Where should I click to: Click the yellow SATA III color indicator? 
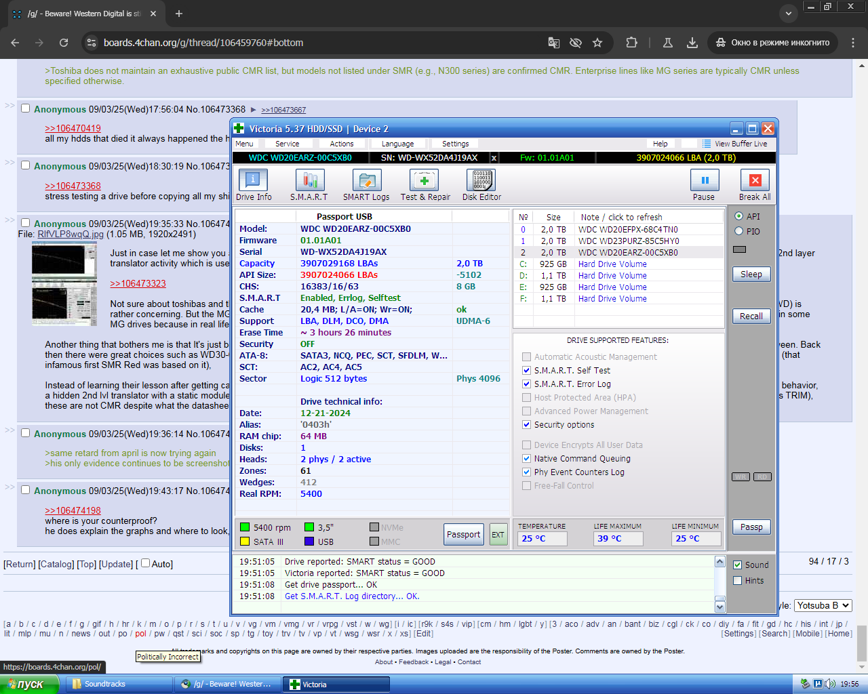coord(245,542)
